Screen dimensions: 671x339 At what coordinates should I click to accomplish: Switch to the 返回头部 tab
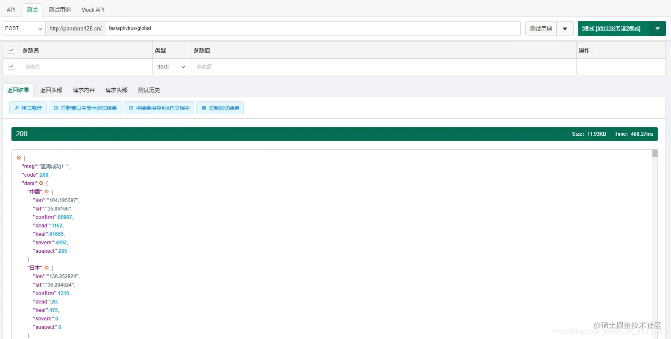click(x=51, y=90)
